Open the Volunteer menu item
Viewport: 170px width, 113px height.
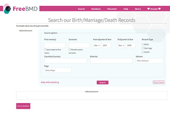click(112, 9)
